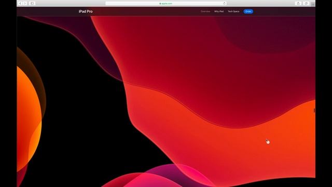Select the Overview navigation tab
332x187 pixels.
point(205,11)
